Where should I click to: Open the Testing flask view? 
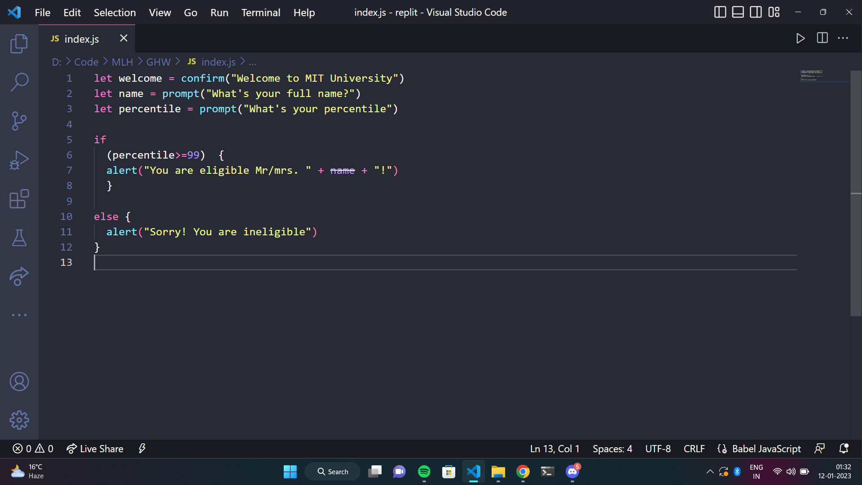19,238
